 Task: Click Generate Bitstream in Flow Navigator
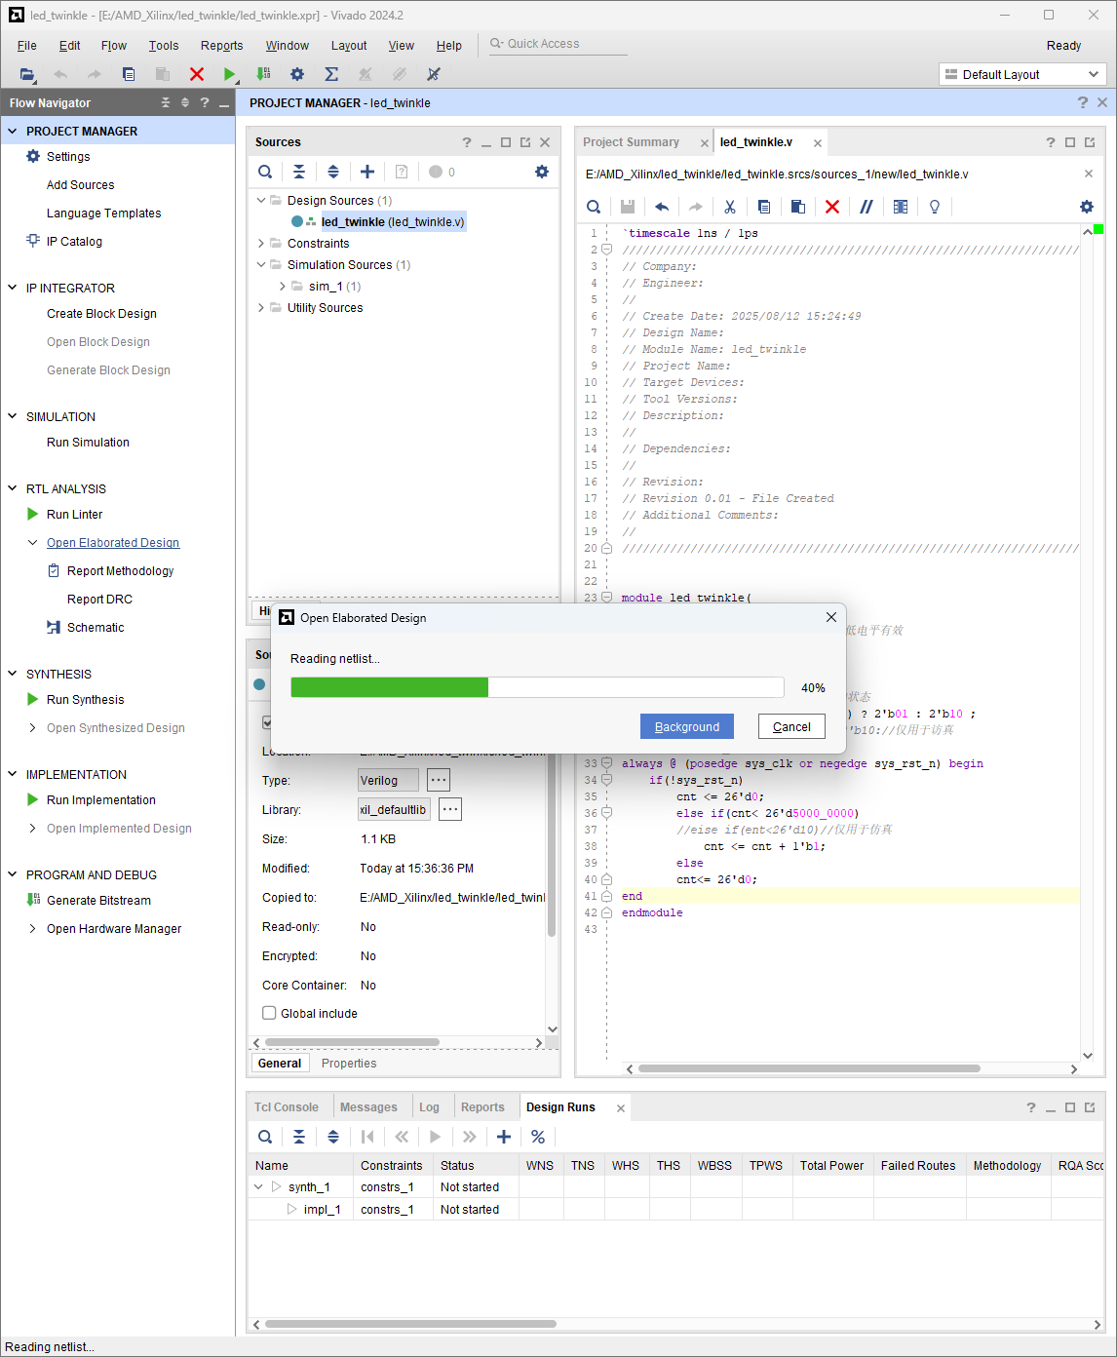point(99,901)
